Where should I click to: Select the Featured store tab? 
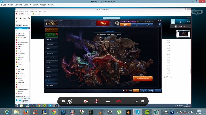(52, 39)
